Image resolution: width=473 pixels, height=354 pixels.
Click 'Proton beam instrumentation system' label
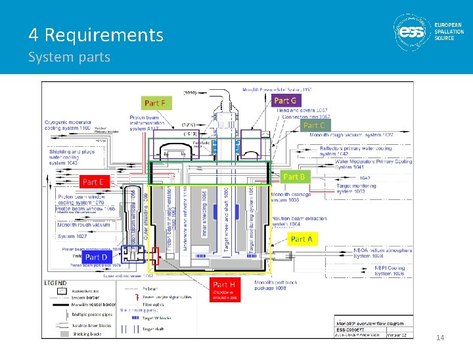(147, 123)
